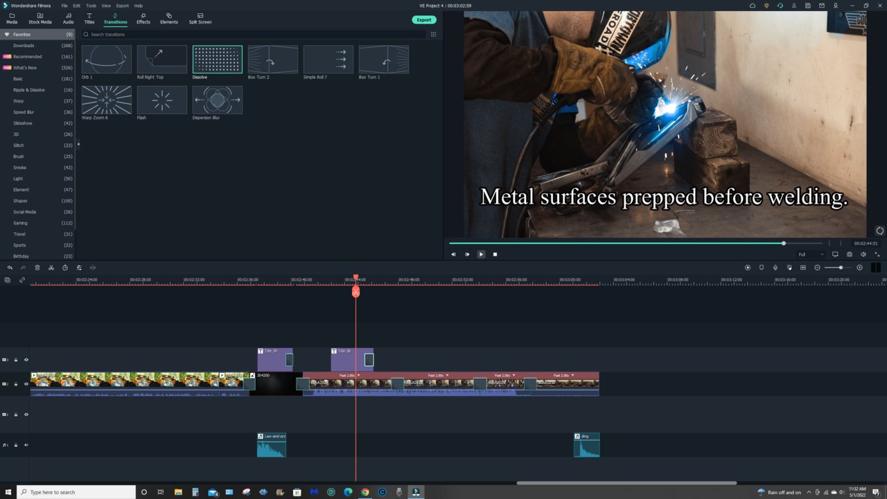This screenshot has height=499, width=887.
Task: Open the What's New category
Action: click(37, 67)
